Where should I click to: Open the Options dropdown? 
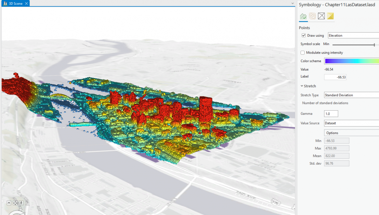[x=352, y=133]
